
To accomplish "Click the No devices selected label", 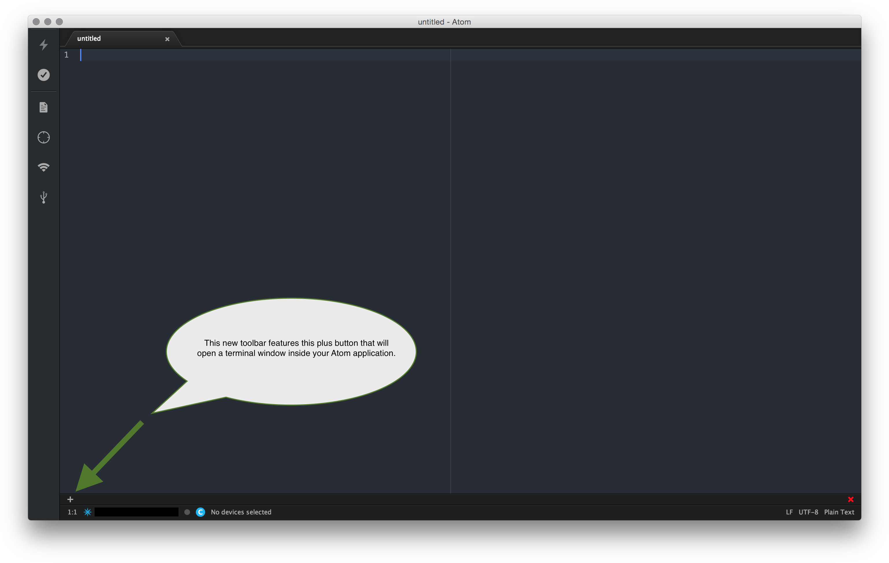I will point(241,512).
